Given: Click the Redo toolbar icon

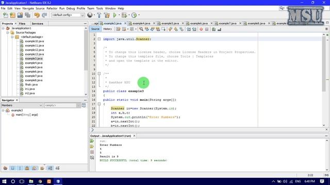Looking at the screenshot, I should pos(44,15).
